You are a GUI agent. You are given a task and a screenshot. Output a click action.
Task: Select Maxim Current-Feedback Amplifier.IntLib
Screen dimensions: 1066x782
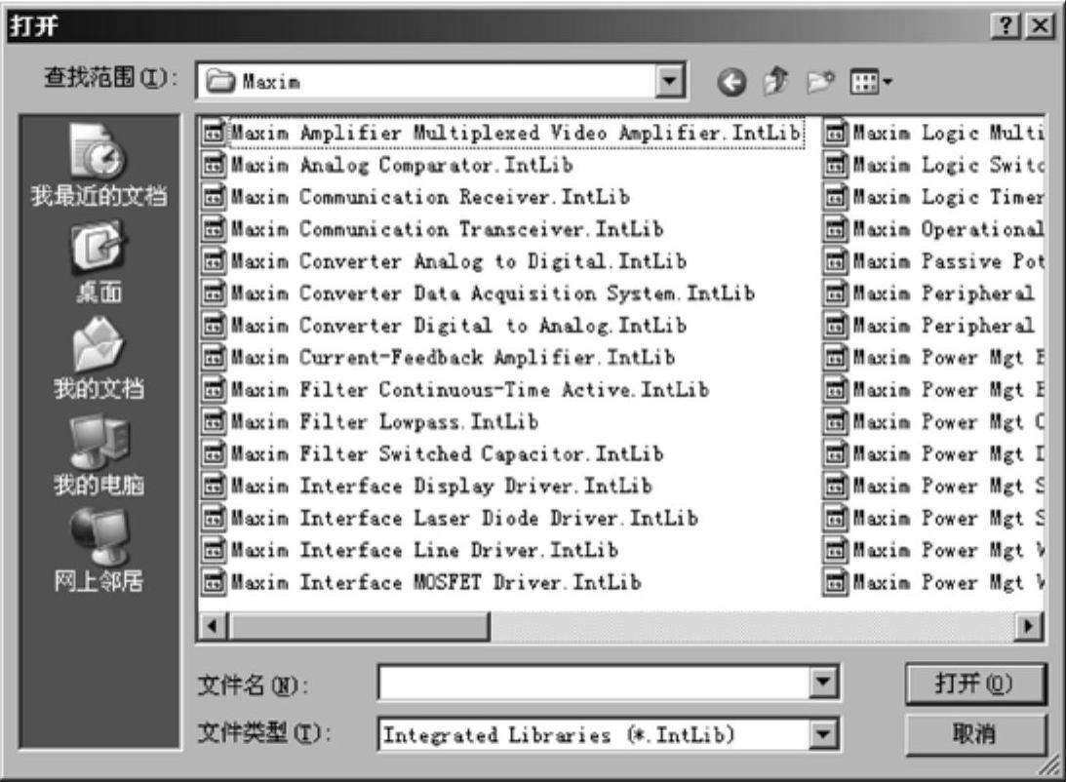(439, 358)
